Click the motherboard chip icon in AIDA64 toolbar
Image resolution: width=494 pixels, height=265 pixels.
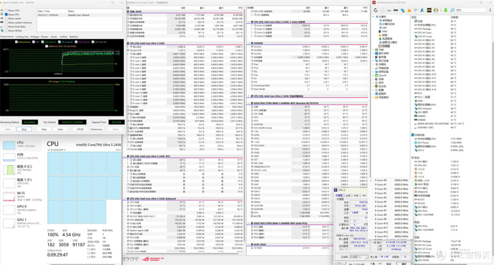coord(389,10)
